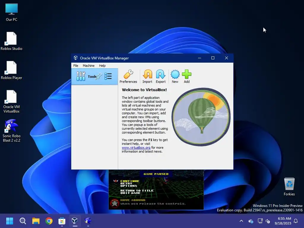Select the Sonic Robo Blast 2 shortcut
The width and height of the screenshot is (304, 228).
12,131
